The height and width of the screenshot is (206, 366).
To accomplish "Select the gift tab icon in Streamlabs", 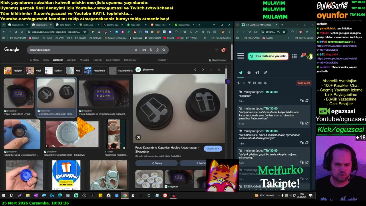I will (x=249, y=73).
